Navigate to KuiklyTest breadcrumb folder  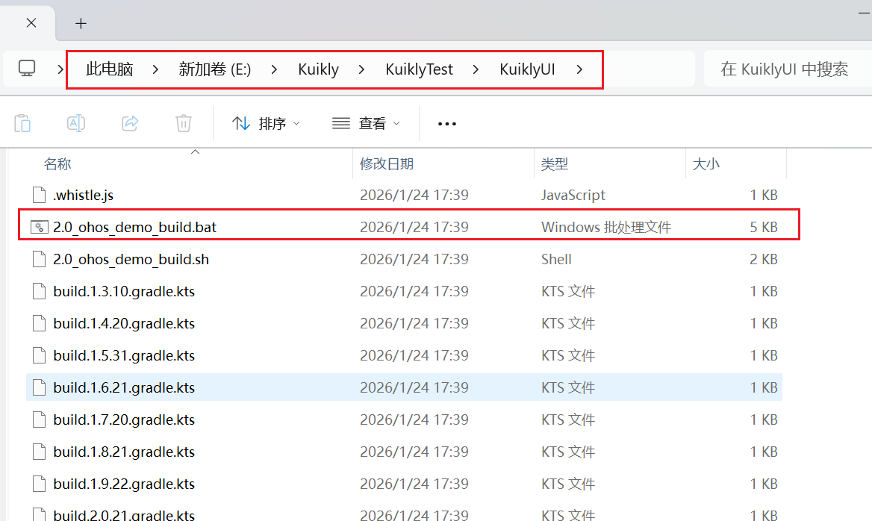click(x=419, y=69)
